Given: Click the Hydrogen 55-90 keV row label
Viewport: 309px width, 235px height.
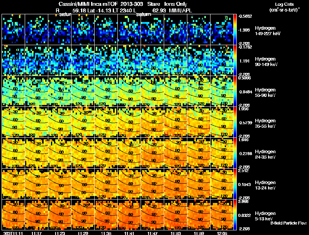Looking at the screenshot, I should tap(265, 93).
